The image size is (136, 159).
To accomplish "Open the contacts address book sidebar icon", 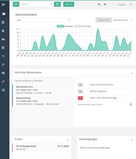I will (x=3, y=23).
